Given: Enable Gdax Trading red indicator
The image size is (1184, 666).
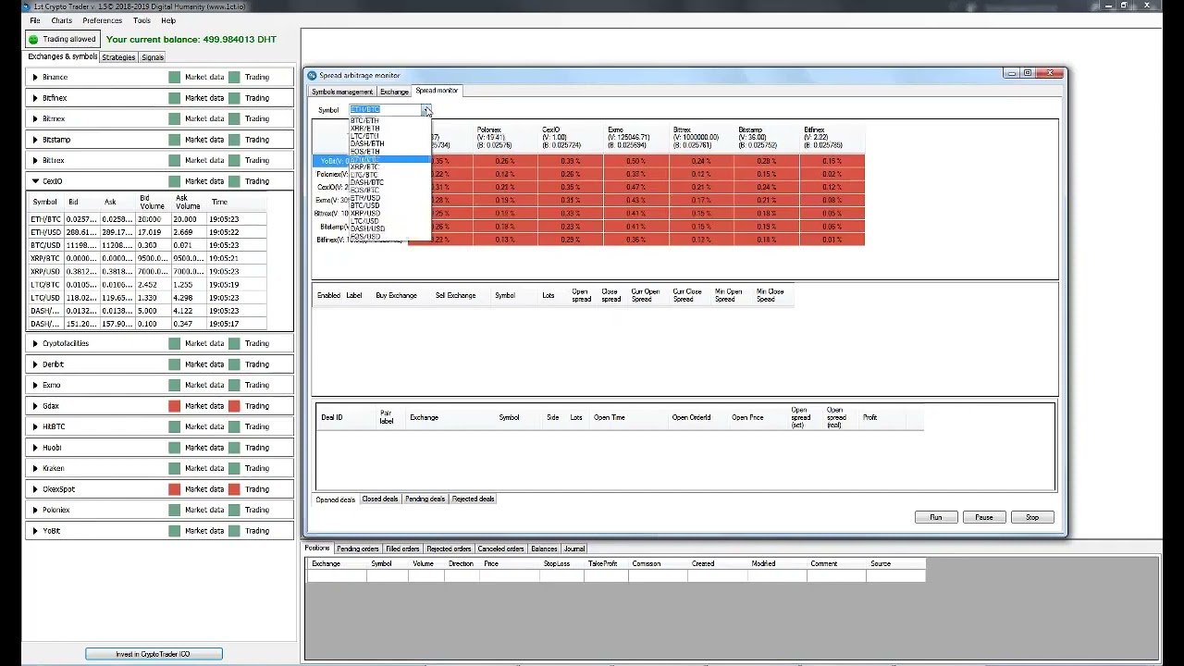Looking at the screenshot, I should pos(234,406).
